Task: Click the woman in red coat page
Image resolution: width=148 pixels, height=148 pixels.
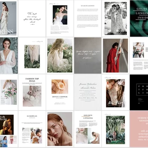Action: [116, 56]
